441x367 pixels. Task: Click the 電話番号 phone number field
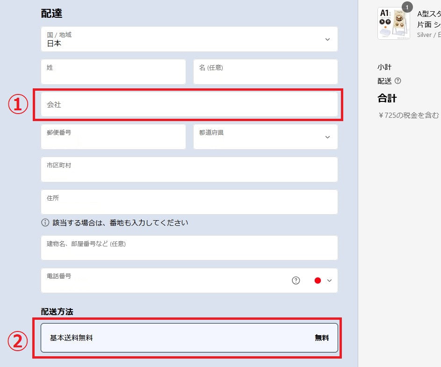164,281
